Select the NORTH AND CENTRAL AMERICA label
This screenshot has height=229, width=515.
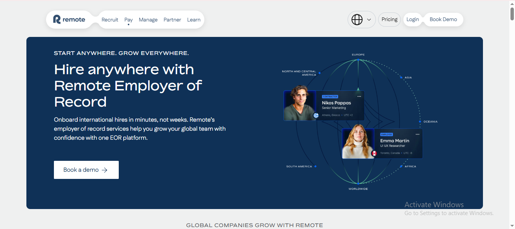coord(299,73)
